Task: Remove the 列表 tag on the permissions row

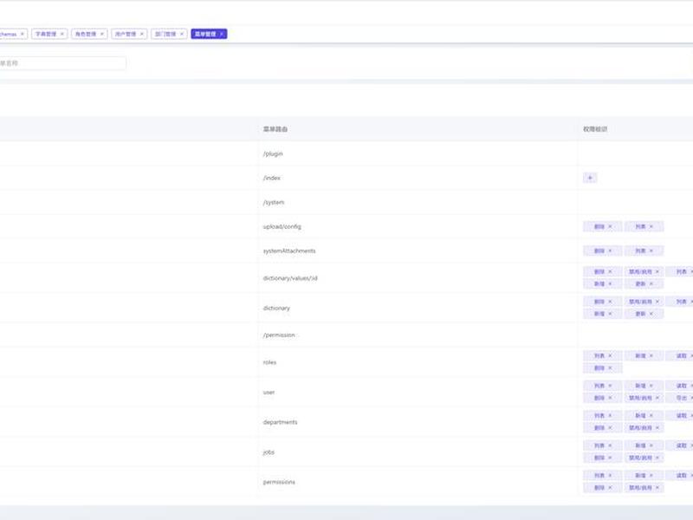Action: point(610,475)
